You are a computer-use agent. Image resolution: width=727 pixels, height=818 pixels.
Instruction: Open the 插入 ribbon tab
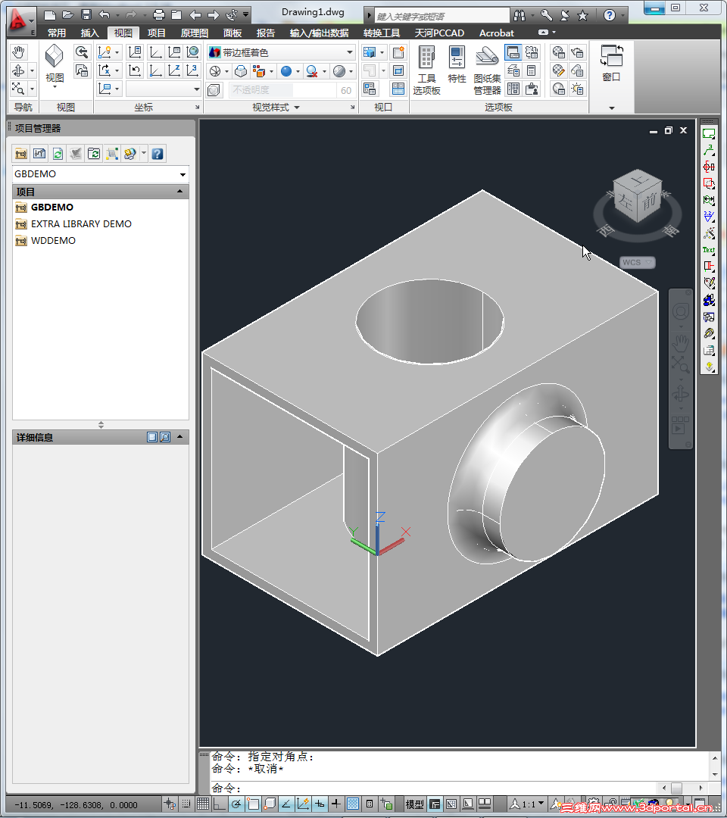89,33
